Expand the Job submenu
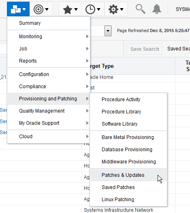This screenshot has width=190, height=213. pyautogui.click(x=49, y=49)
